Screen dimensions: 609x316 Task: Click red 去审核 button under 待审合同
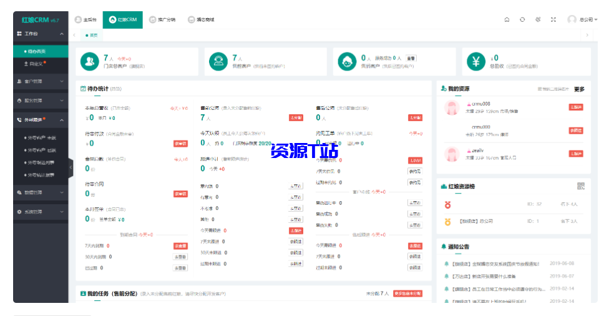pos(180,194)
